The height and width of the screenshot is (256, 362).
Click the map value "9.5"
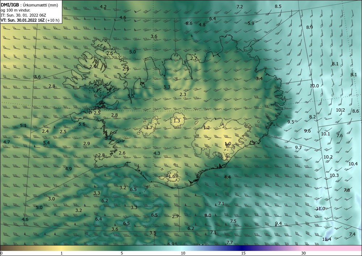(x=291, y=122)
